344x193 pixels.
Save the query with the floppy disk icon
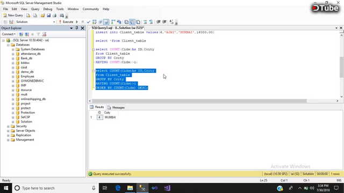48,16
